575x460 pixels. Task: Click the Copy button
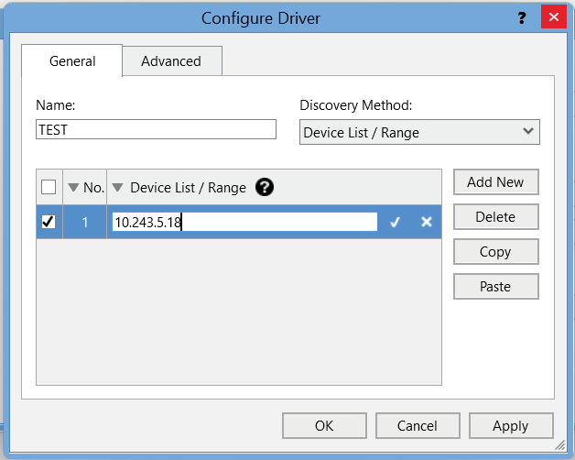[495, 251]
